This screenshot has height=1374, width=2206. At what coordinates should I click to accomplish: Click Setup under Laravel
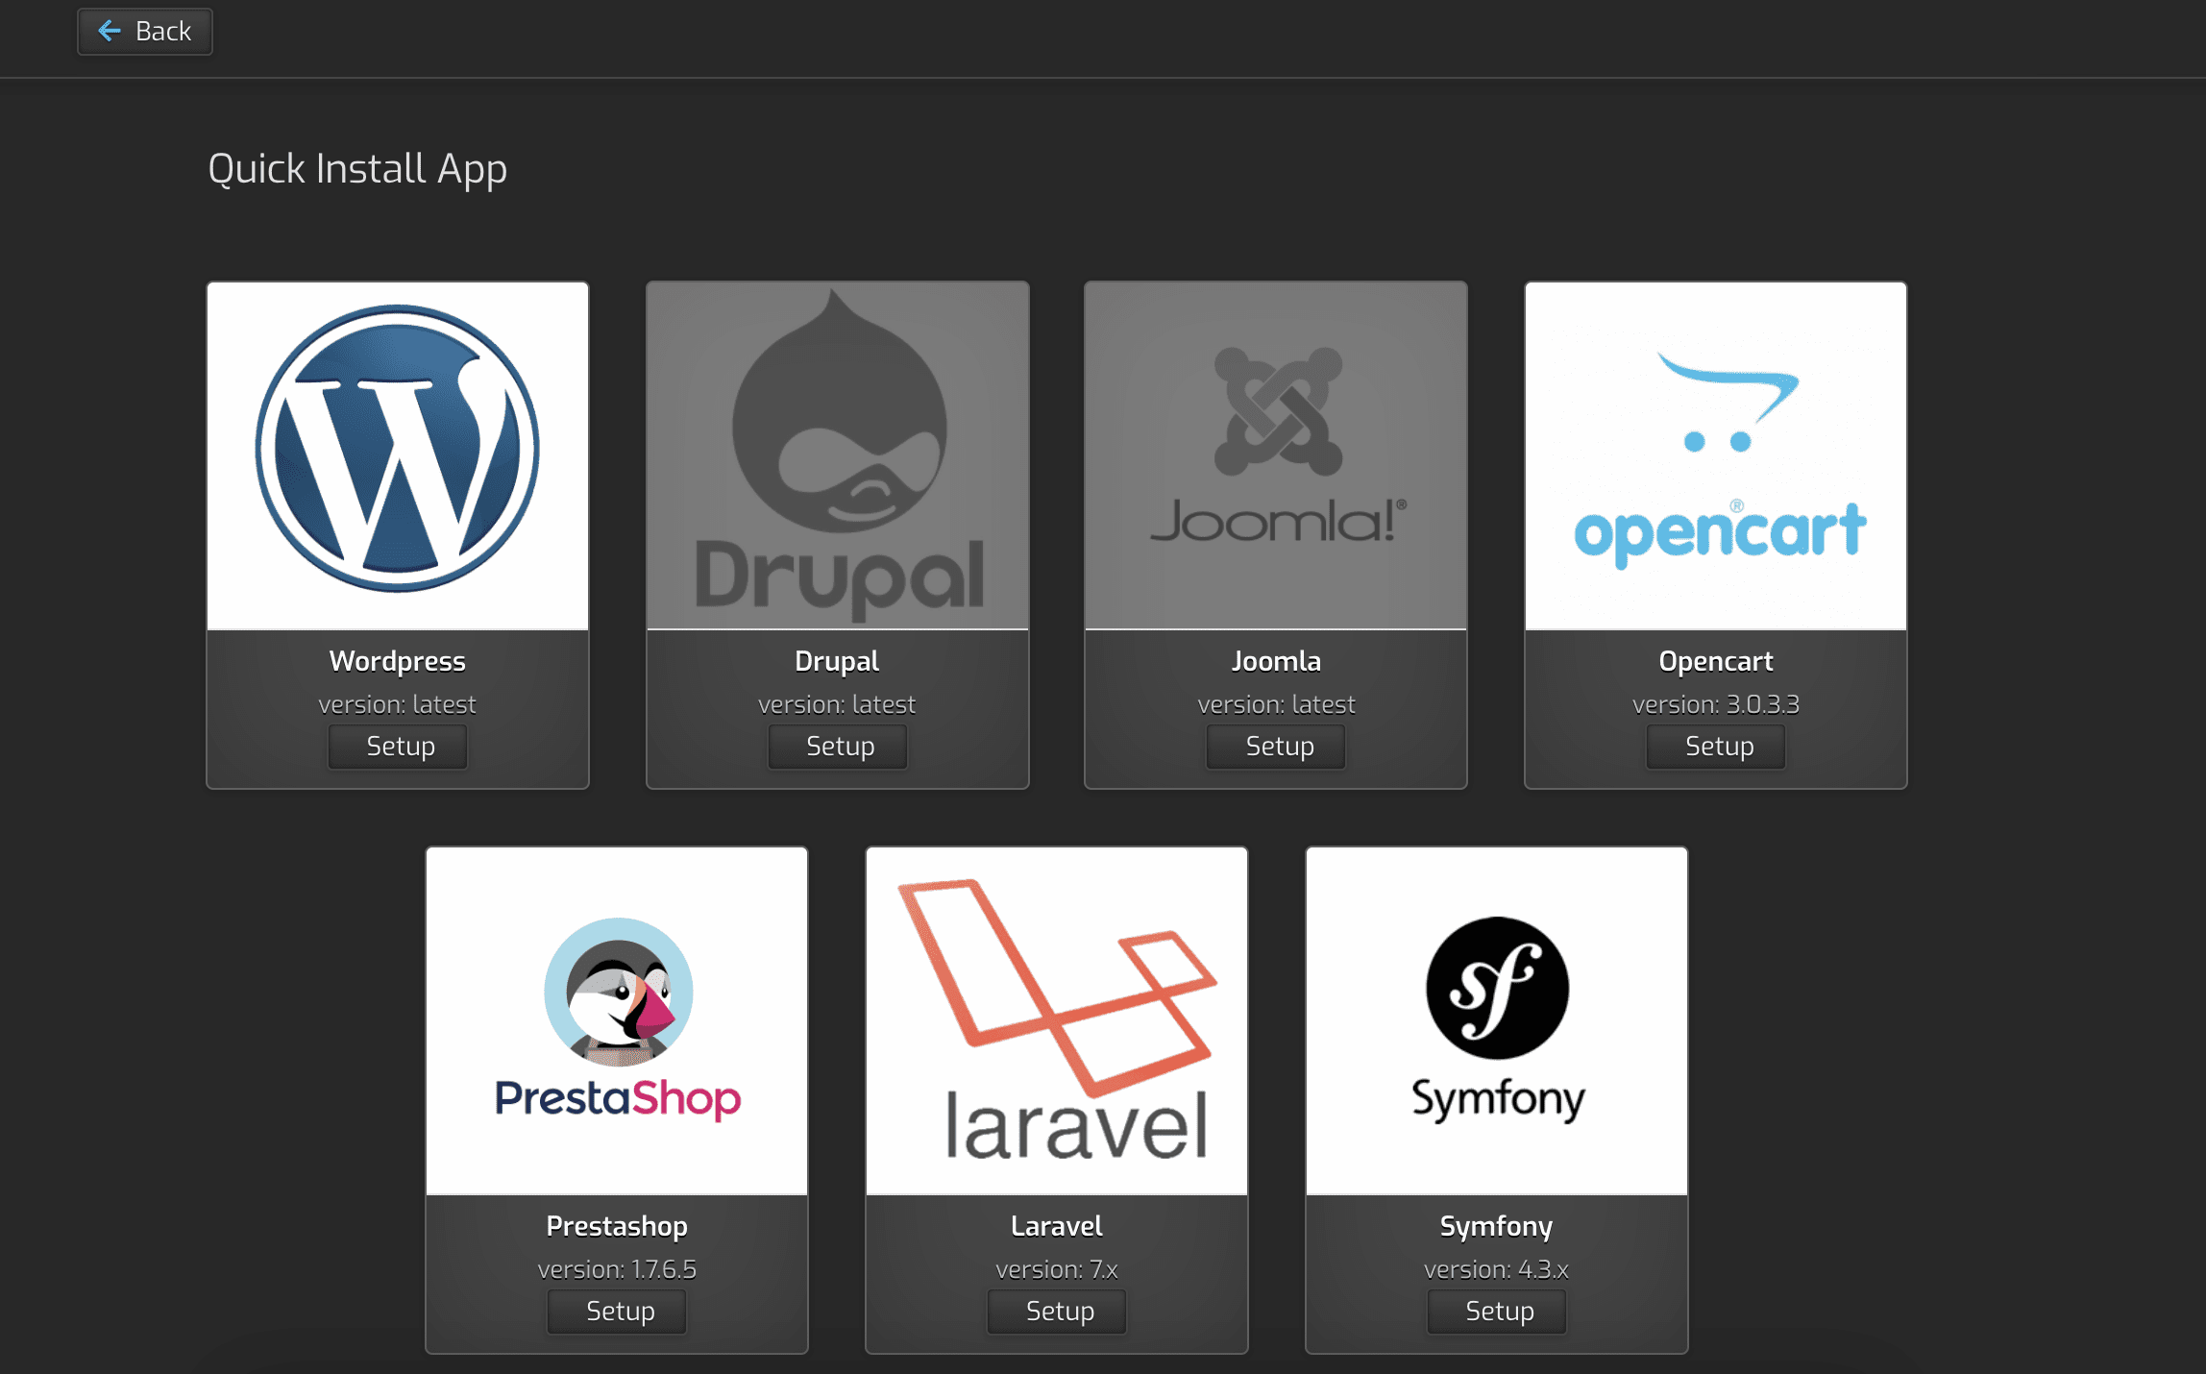coord(1056,1311)
